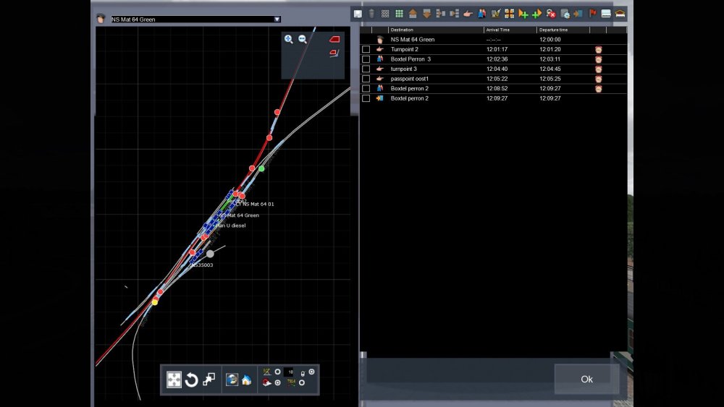The width and height of the screenshot is (724, 407).
Task: Zoom out on the track map
Action: 303,39
